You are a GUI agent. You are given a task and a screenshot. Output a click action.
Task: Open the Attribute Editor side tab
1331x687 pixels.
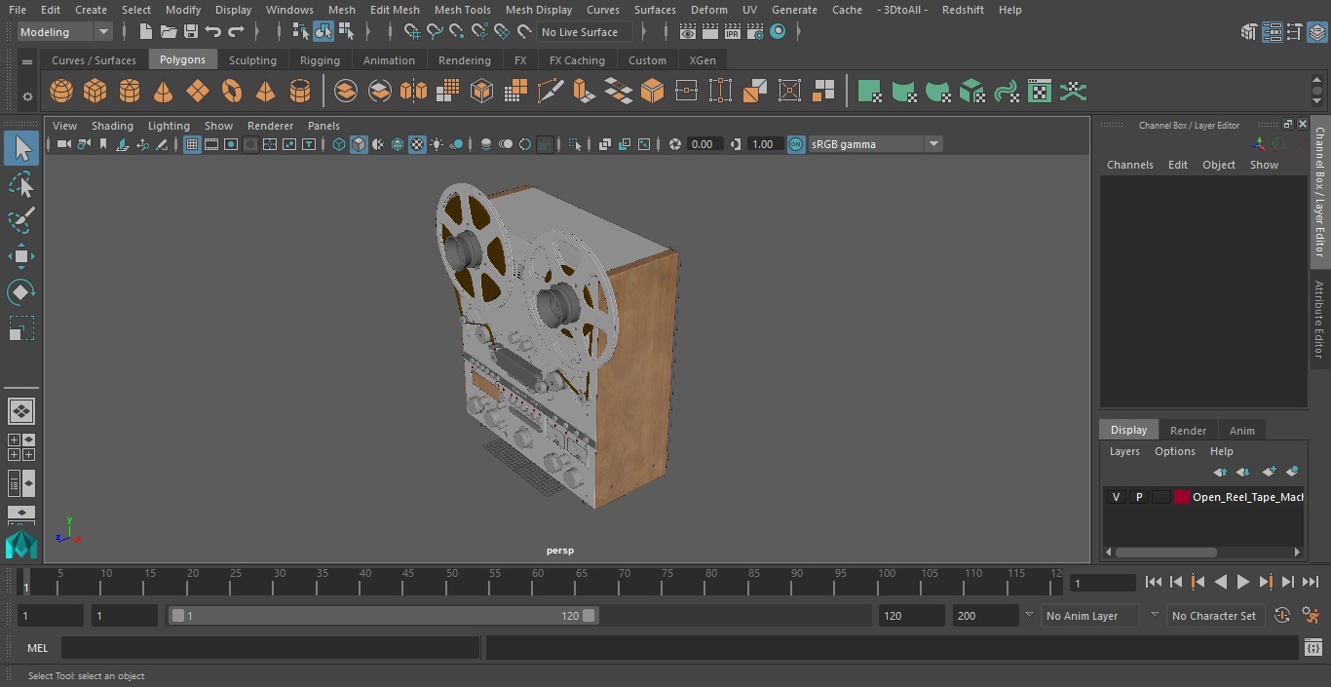(x=1319, y=320)
